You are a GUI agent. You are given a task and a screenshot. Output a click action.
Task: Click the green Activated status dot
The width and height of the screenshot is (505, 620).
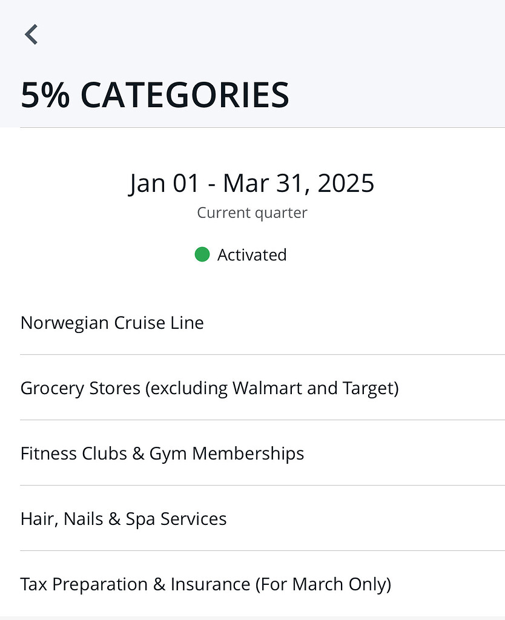pyautogui.click(x=202, y=255)
